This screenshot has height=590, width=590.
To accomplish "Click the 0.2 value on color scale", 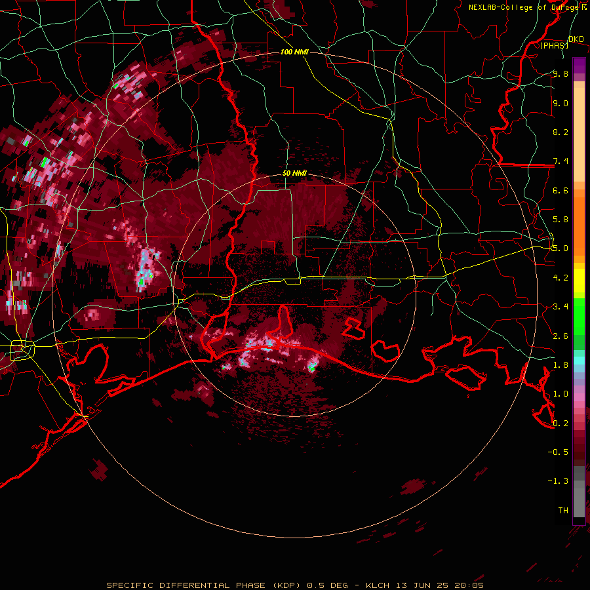I will 560,423.
